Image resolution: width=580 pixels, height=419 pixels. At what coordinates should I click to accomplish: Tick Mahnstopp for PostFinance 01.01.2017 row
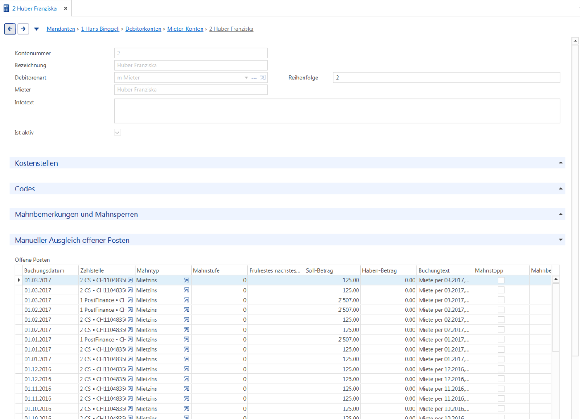pos(501,340)
